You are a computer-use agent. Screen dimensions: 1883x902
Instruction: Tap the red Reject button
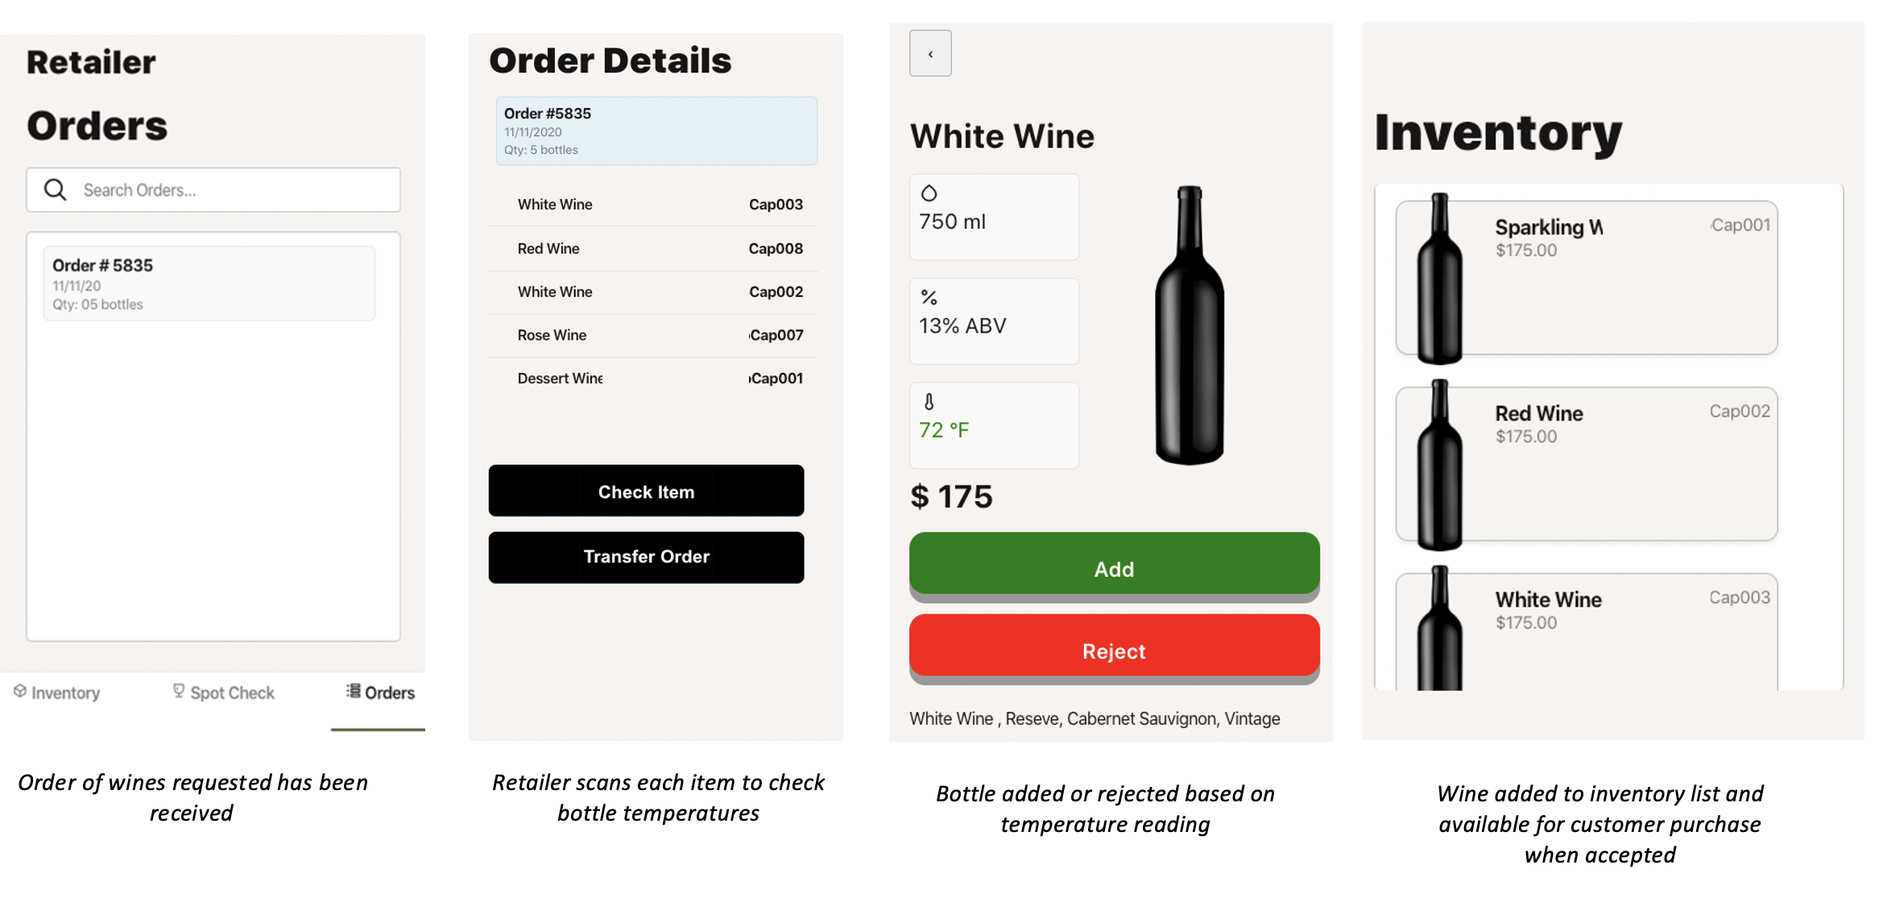click(x=1114, y=650)
